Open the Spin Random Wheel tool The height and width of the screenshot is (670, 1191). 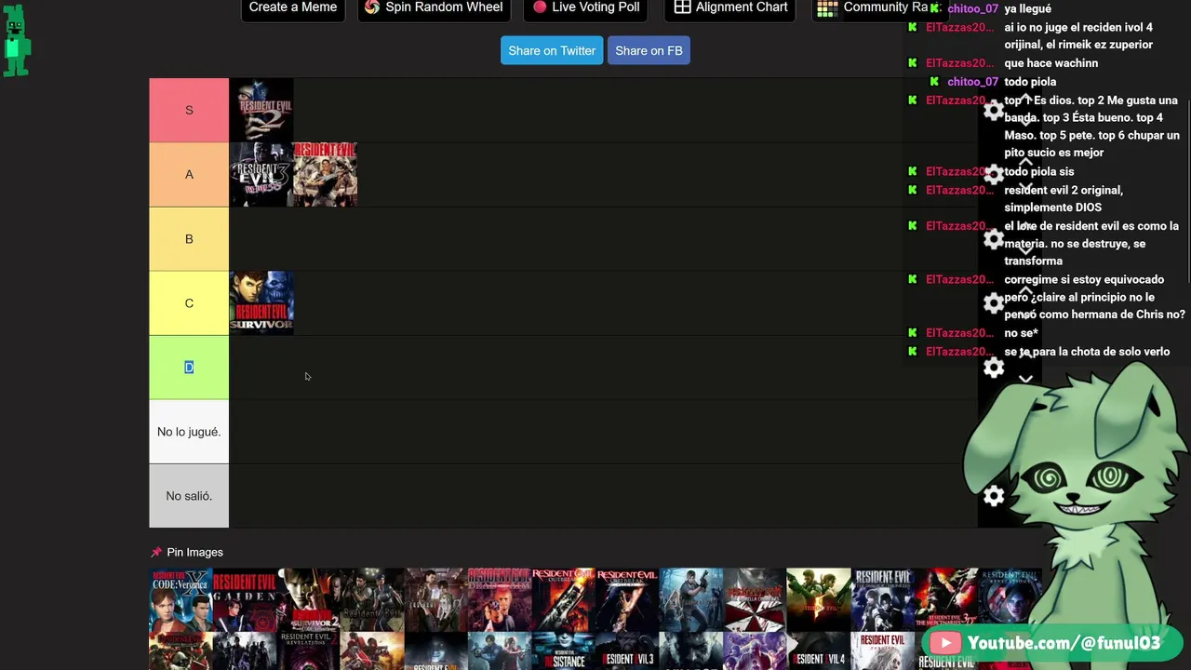(x=434, y=7)
